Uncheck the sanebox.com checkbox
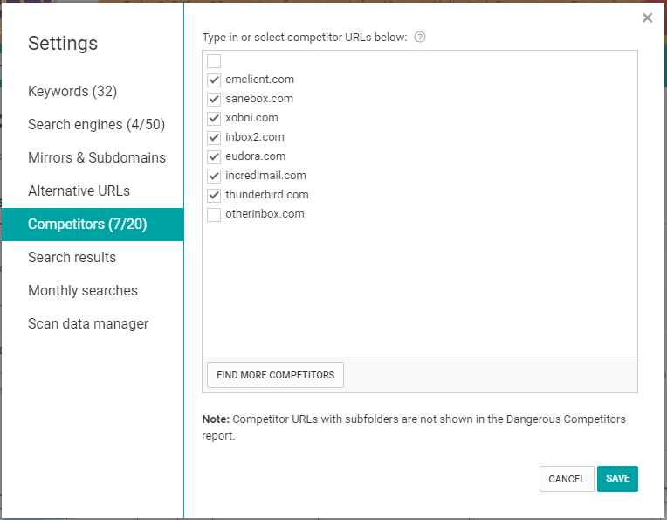Viewport: 667px width, 520px height. (x=214, y=99)
